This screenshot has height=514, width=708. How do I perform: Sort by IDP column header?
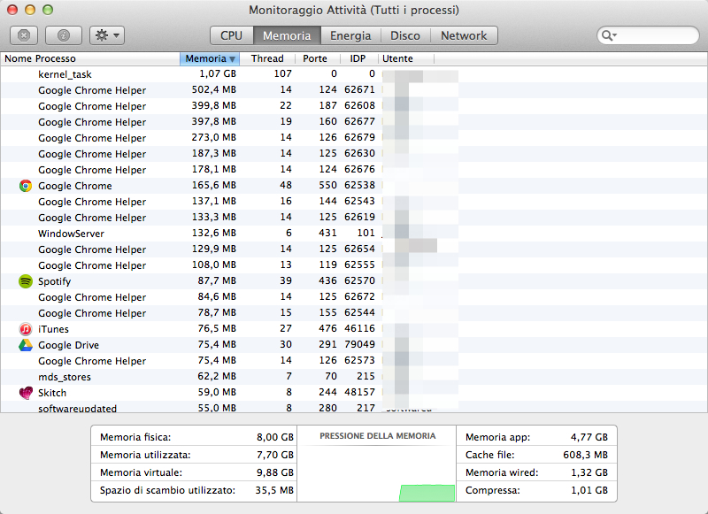pos(358,58)
